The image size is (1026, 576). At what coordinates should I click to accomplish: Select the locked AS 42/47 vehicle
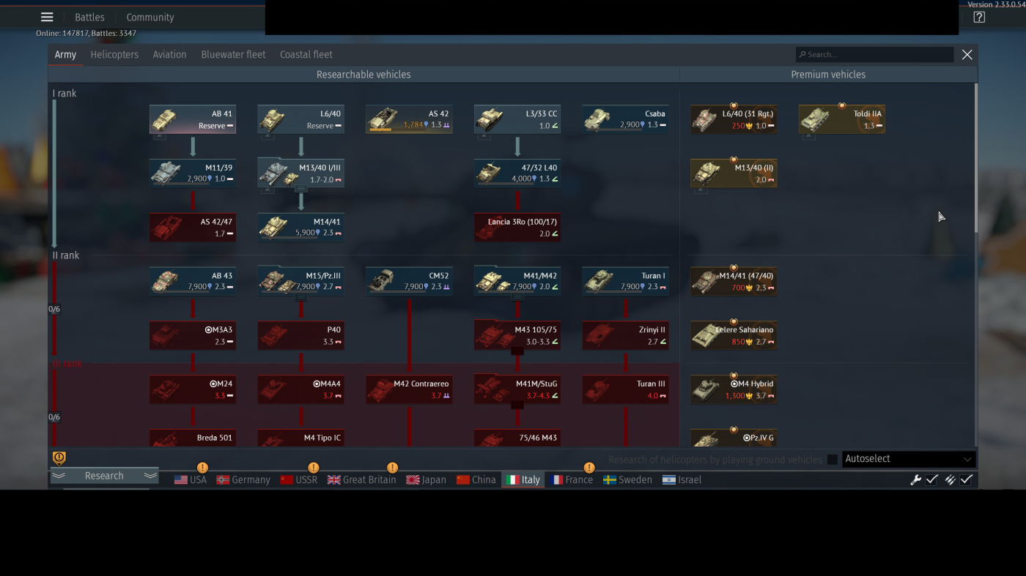193,228
